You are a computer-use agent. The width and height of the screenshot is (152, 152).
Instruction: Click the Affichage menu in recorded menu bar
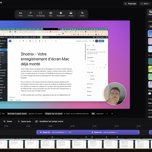(13, 29)
